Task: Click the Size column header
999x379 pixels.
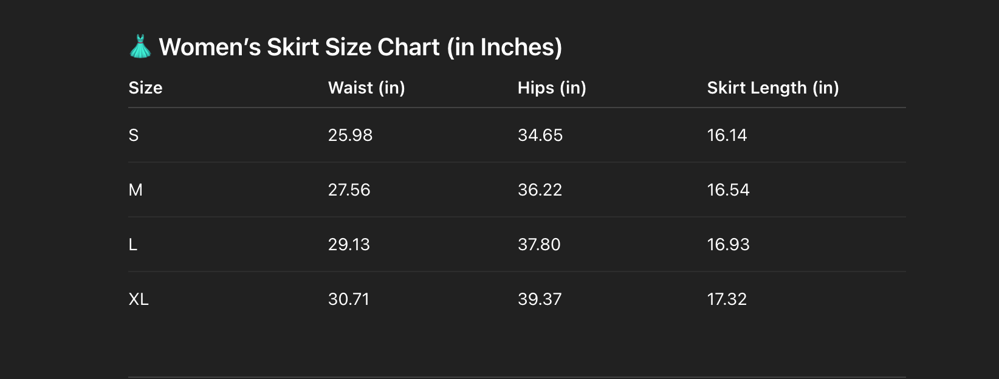Action: coord(145,88)
